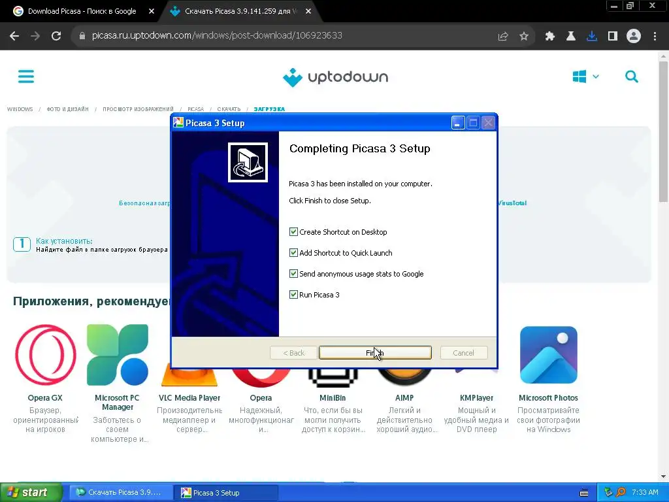Open the browser extensions puzzle icon
The image size is (669, 502).
click(550, 37)
